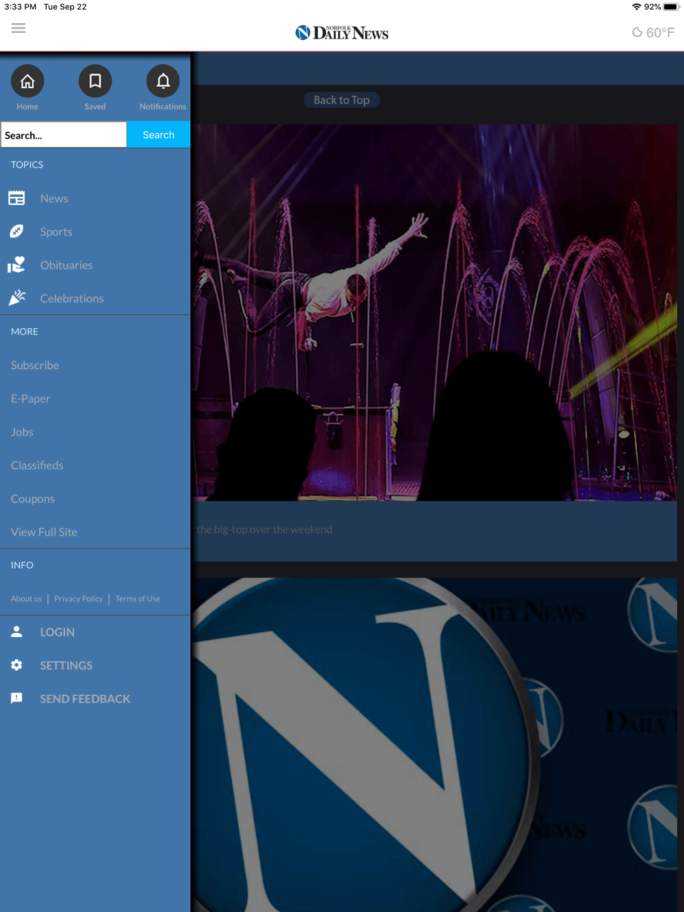Image resolution: width=684 pixels, height=912 pixels.
Task: Tap the 60°F temperature reading
Action: tap(660, 32)
